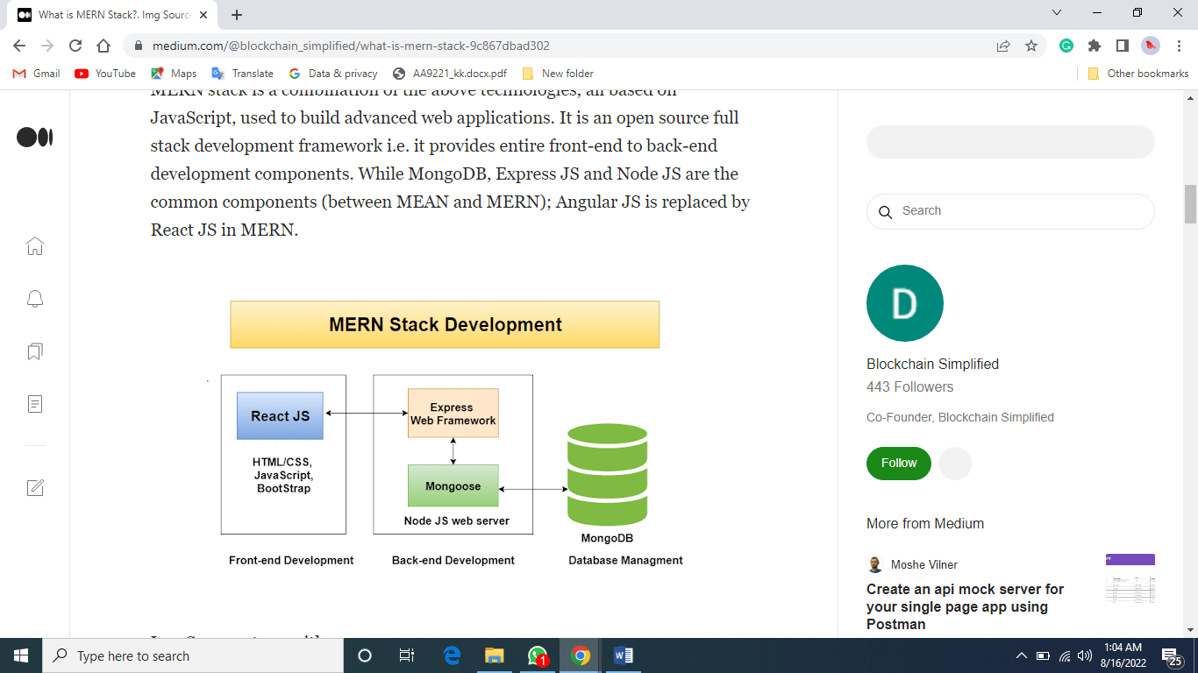Follow Blockchain Simplified
Viewport: 1198px width, 673px height.
tap(899, 463)
